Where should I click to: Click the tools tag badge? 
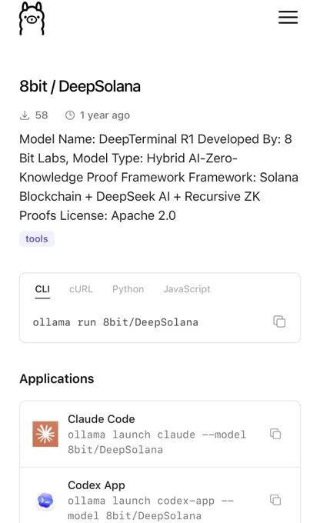pyautogui.click(x=37, y=239)
